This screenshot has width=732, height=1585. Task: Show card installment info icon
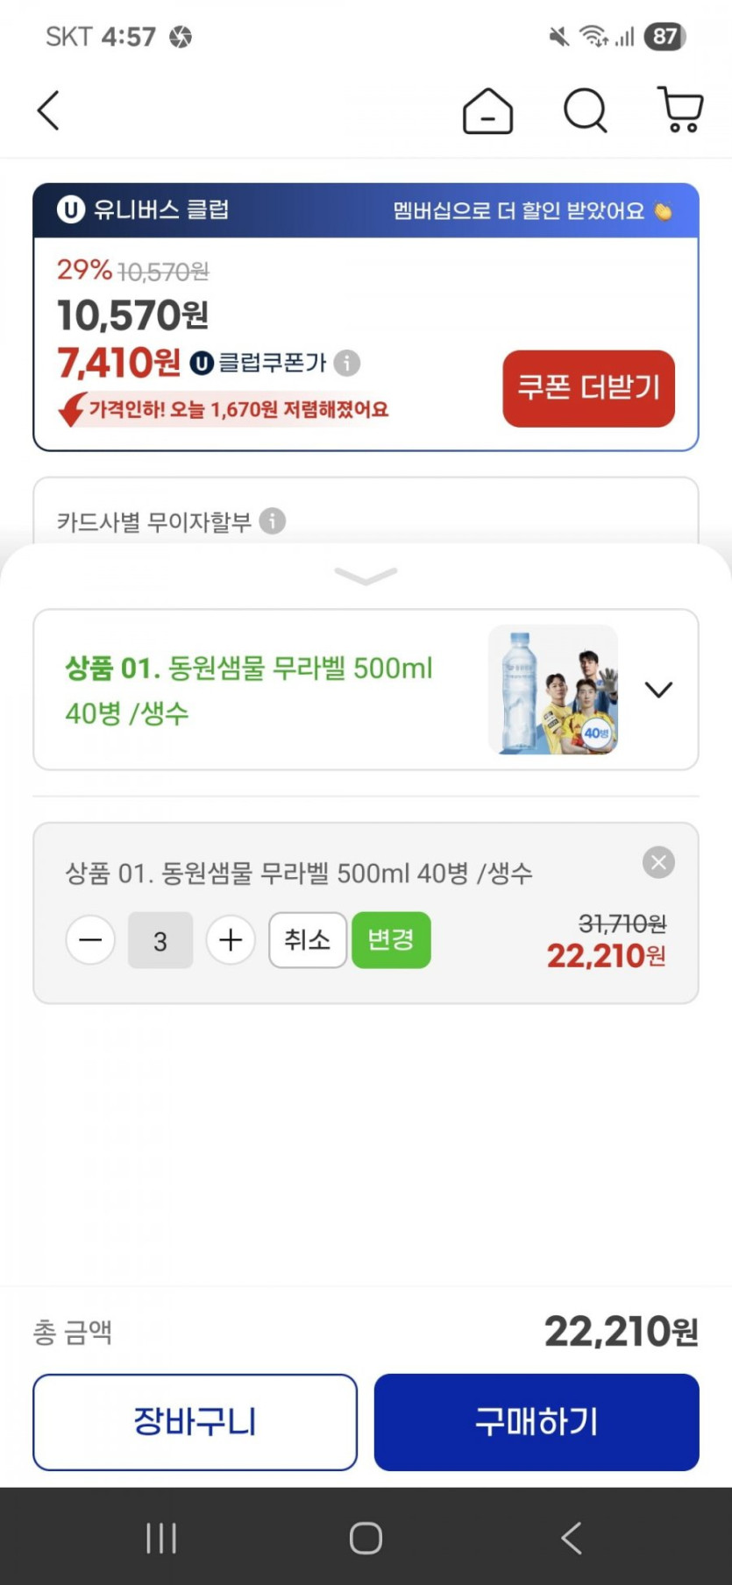[x=273, y=521]
